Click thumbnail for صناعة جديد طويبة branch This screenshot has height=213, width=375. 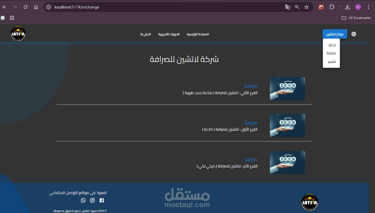pos(287,89)
